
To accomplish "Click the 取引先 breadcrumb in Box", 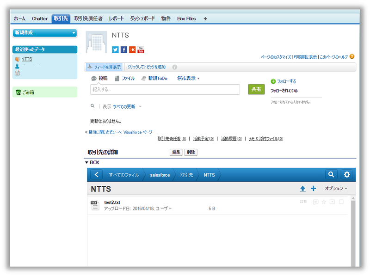I will (x=186, y=175).
